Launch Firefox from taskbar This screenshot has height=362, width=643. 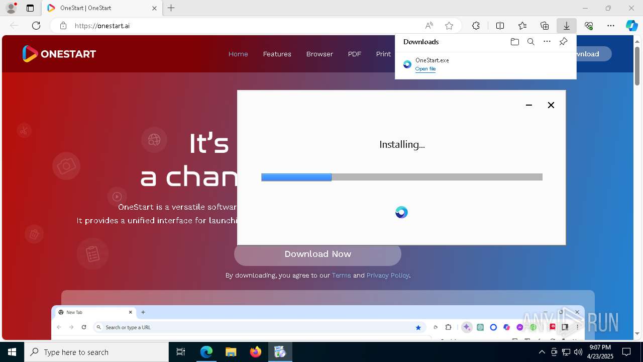pyautogui.click(x=256, y=352)
